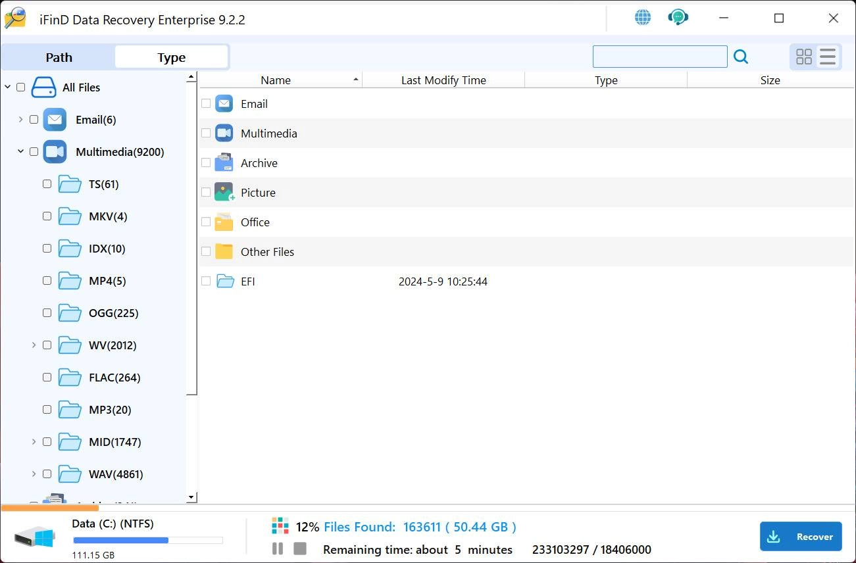This screenshot has height=563, width=856.
Task: Click the tree scrollbar down arrow
Action: [191, 498]
